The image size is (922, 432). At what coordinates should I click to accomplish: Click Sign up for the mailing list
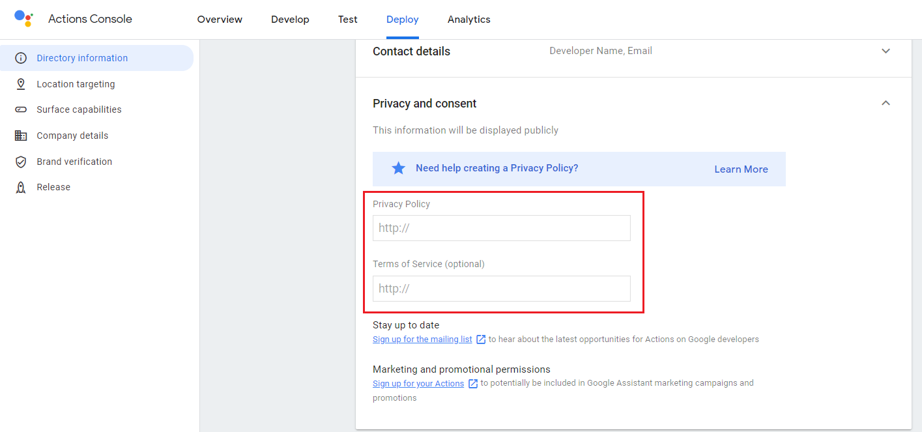click(422, 339)
